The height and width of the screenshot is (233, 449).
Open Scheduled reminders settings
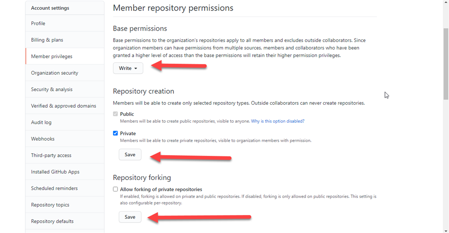[x=54, y=188]
